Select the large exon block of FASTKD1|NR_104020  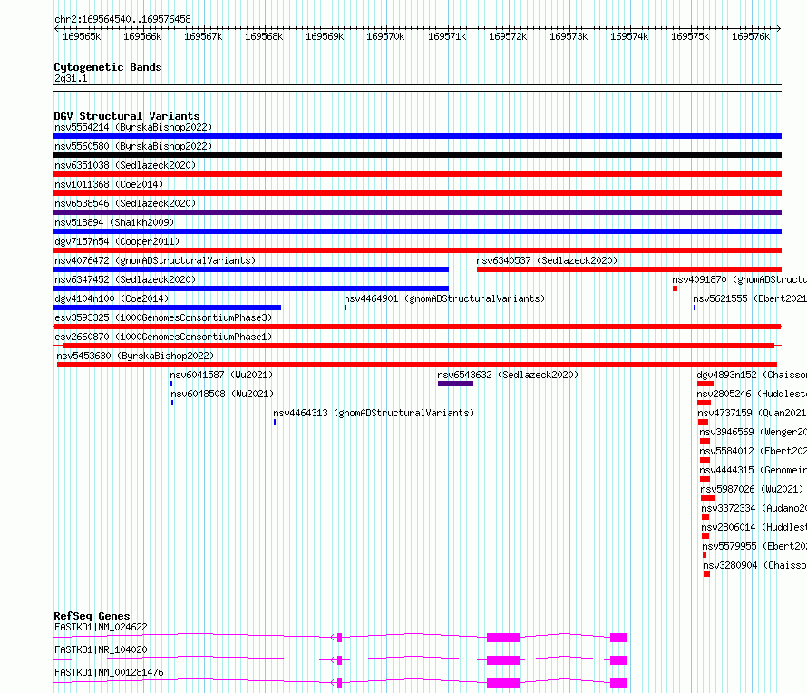coord(503,660)
